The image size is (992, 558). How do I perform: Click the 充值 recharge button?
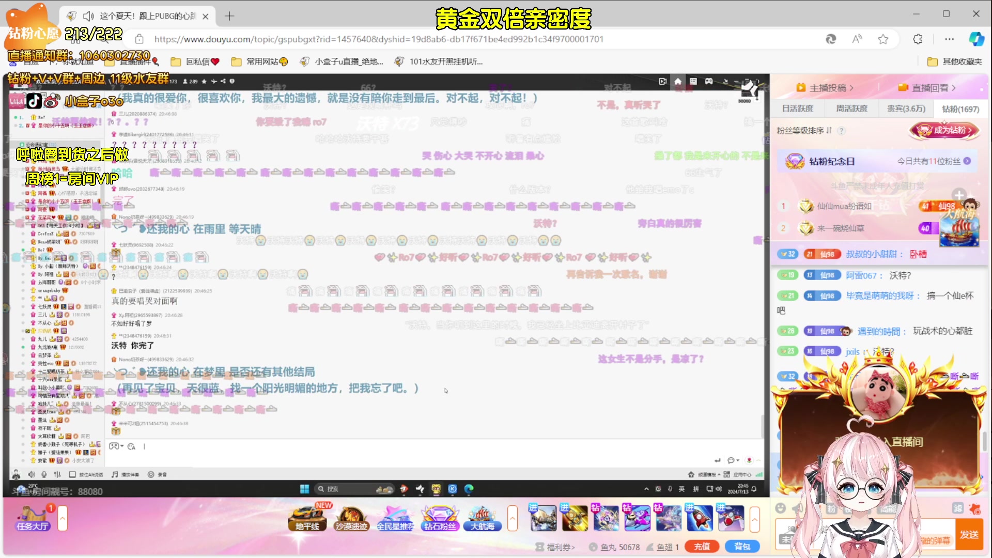[702, 547]
